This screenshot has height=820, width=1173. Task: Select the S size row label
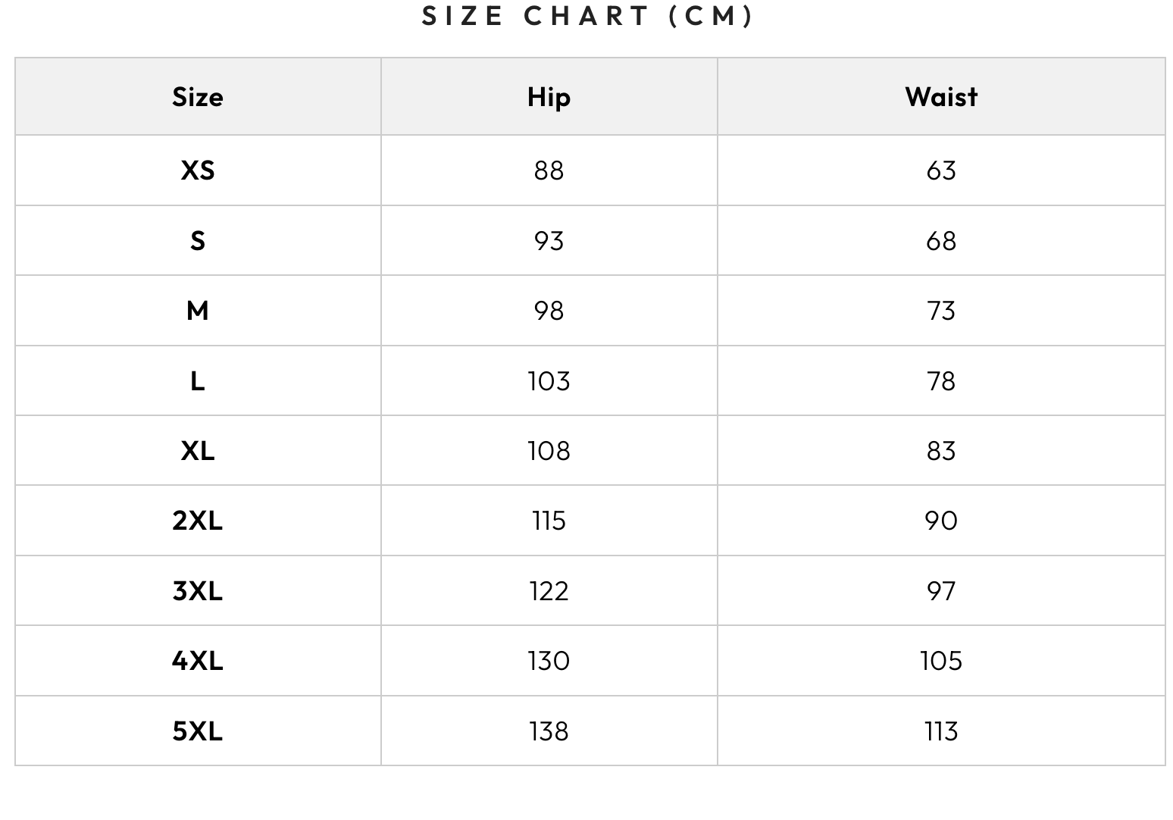(x=198, y=241)
